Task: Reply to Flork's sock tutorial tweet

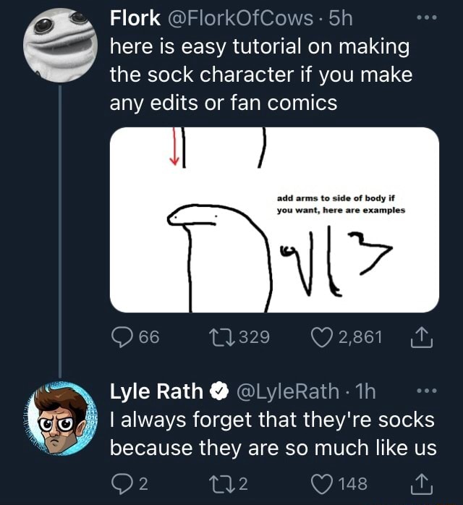Action: 120,336
